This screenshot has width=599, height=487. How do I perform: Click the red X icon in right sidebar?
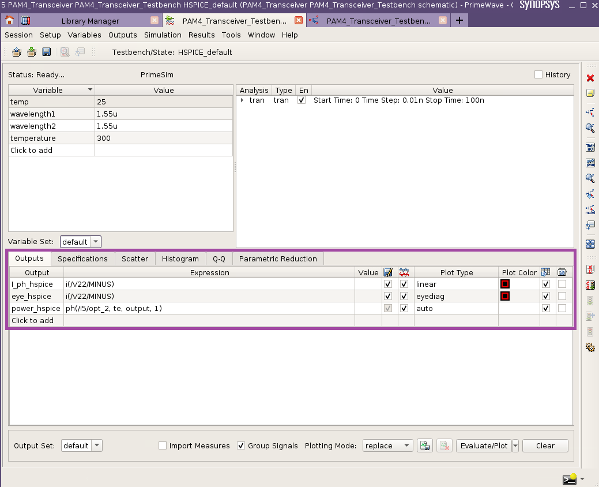(590, 78)
